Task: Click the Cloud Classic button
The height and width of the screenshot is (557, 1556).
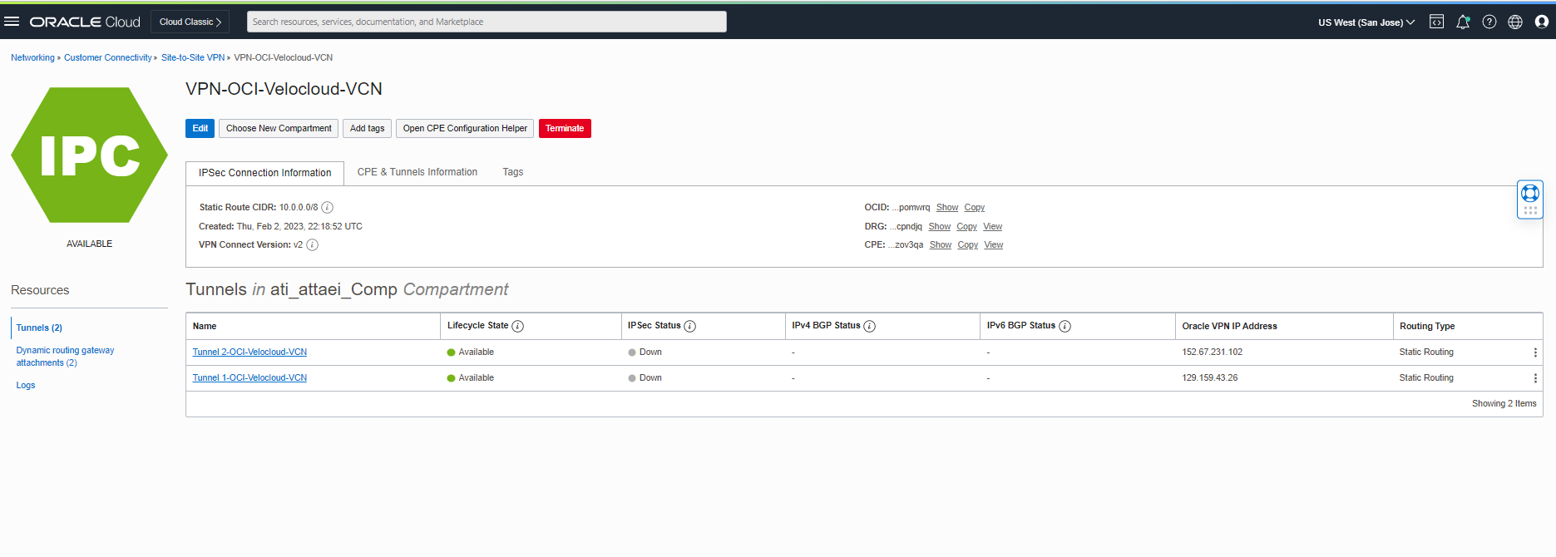Action: [190, 22]
